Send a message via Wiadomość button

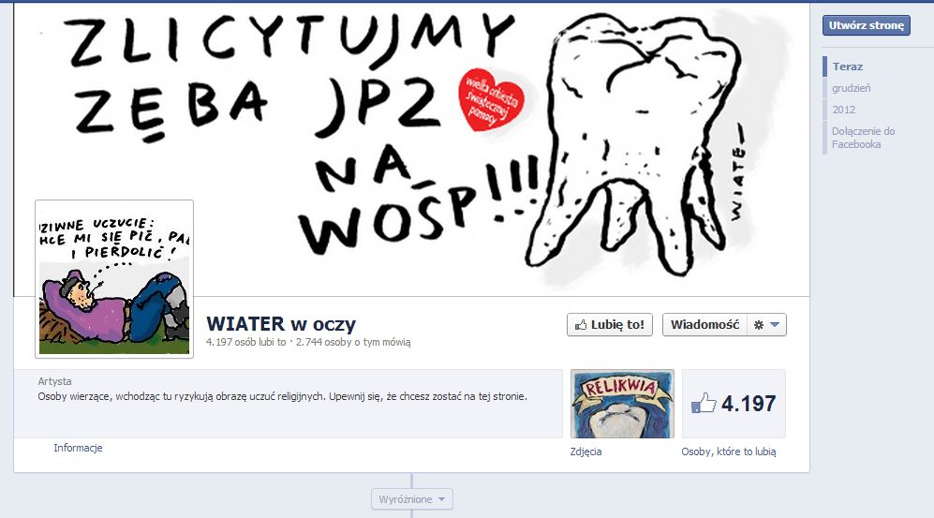tap(704, 324)
